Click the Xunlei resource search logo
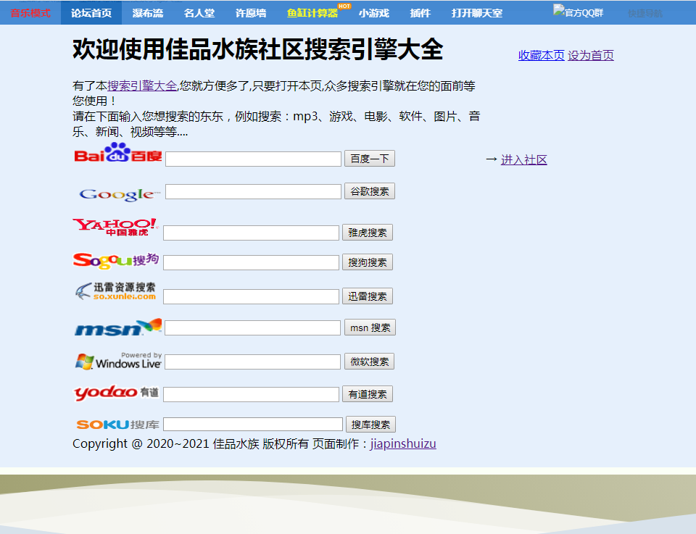The height and width of the screenshot is (534, 696). point(115,291)
